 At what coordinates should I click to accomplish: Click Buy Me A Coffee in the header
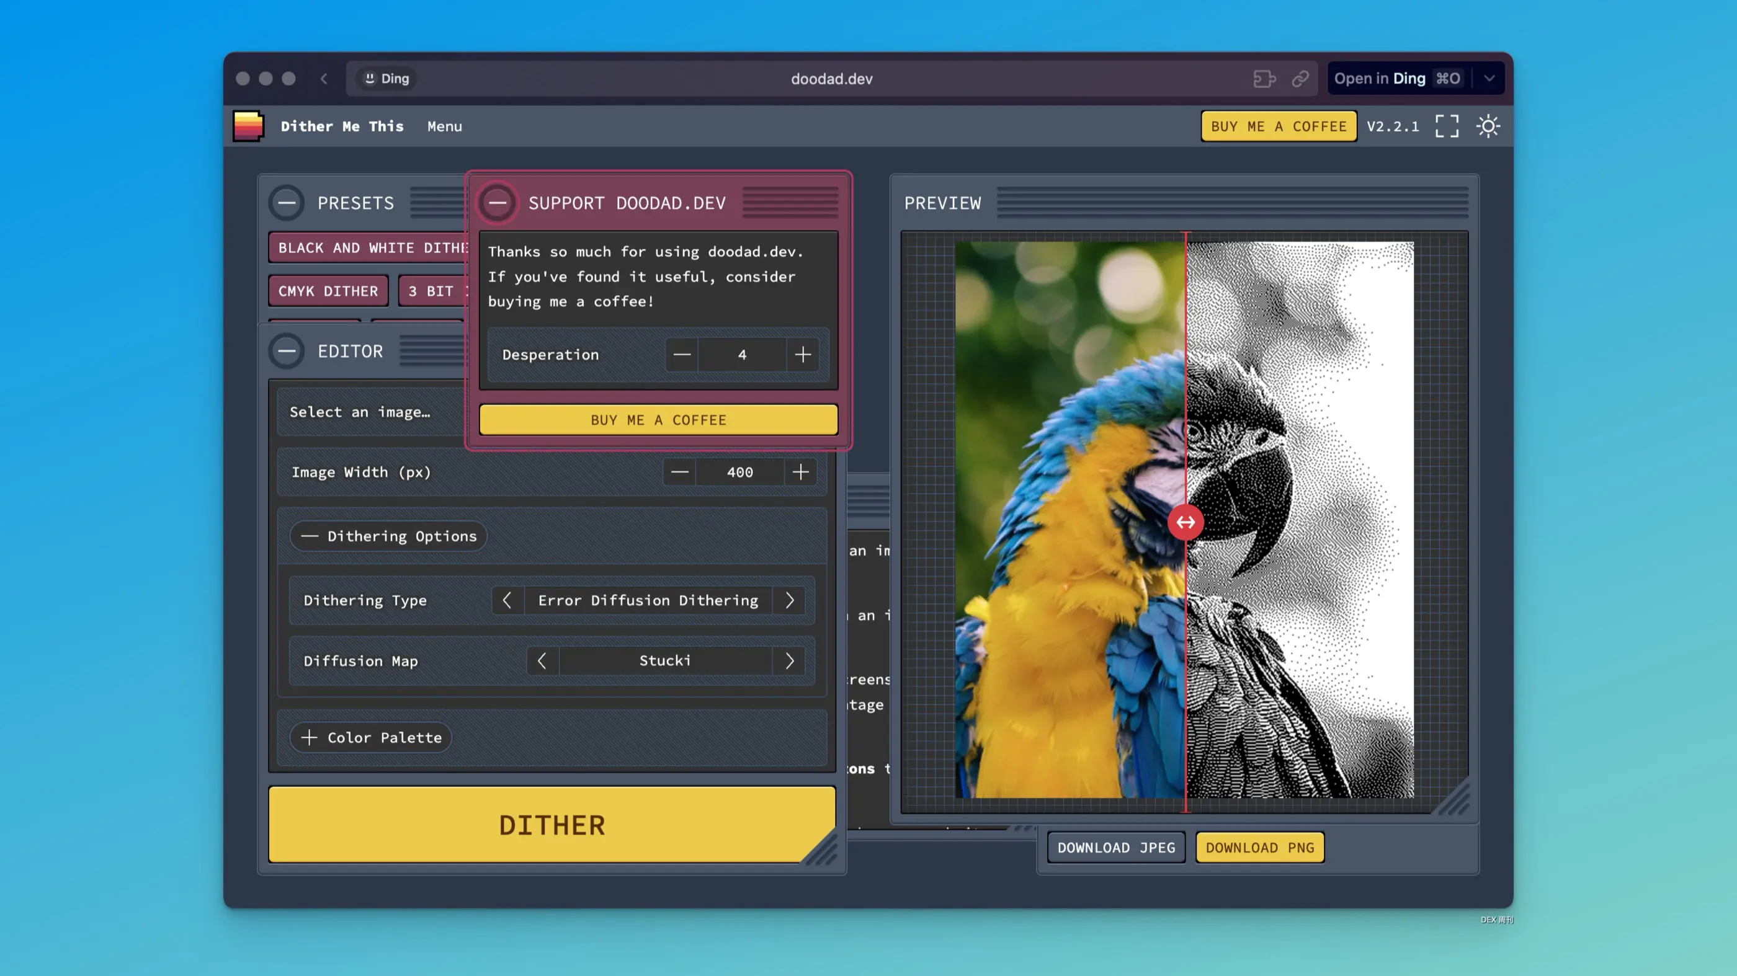pyautogui.click(x=1279, y=126)
